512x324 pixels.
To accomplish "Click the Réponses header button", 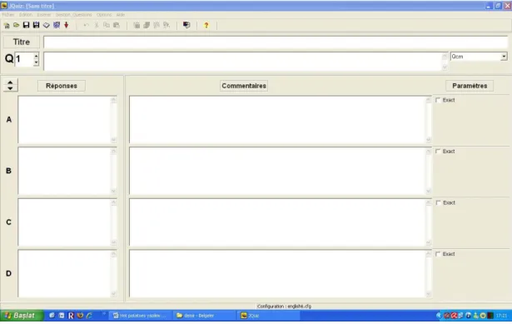I will tap(62, 86).
